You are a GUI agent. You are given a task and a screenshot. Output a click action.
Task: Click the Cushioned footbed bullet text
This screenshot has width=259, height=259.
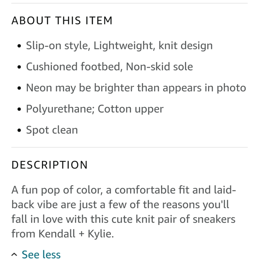(109, 67)
